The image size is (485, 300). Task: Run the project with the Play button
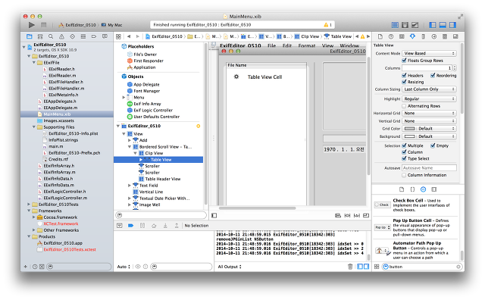pyautogui.click(x=31, y=25)
